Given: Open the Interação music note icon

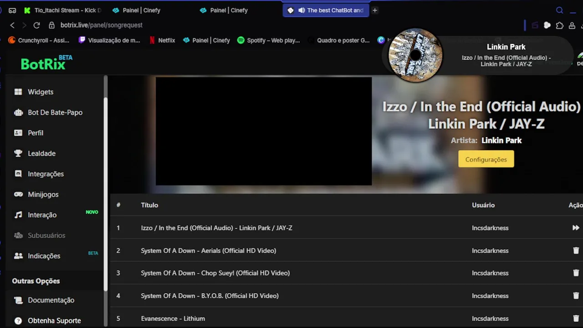Looking at the screenshot, I should (x=18, y=215).
